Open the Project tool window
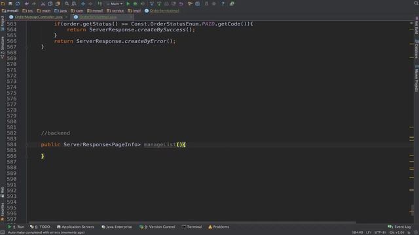 pos(3,23)
